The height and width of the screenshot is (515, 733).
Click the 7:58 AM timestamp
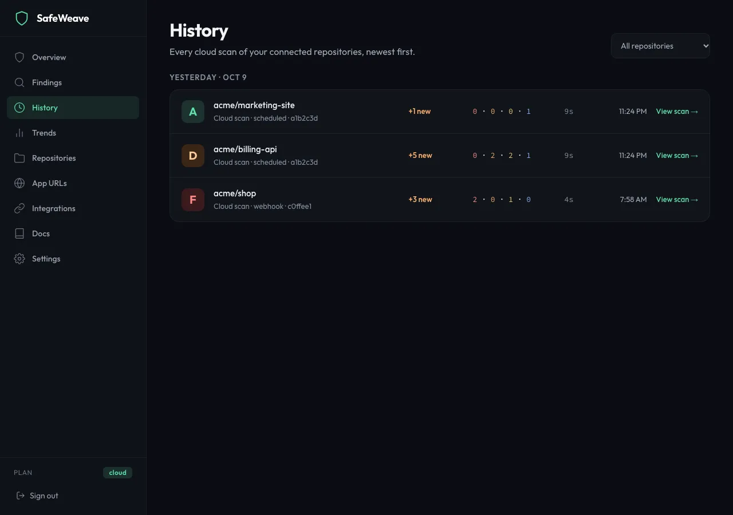pos(633,200)
